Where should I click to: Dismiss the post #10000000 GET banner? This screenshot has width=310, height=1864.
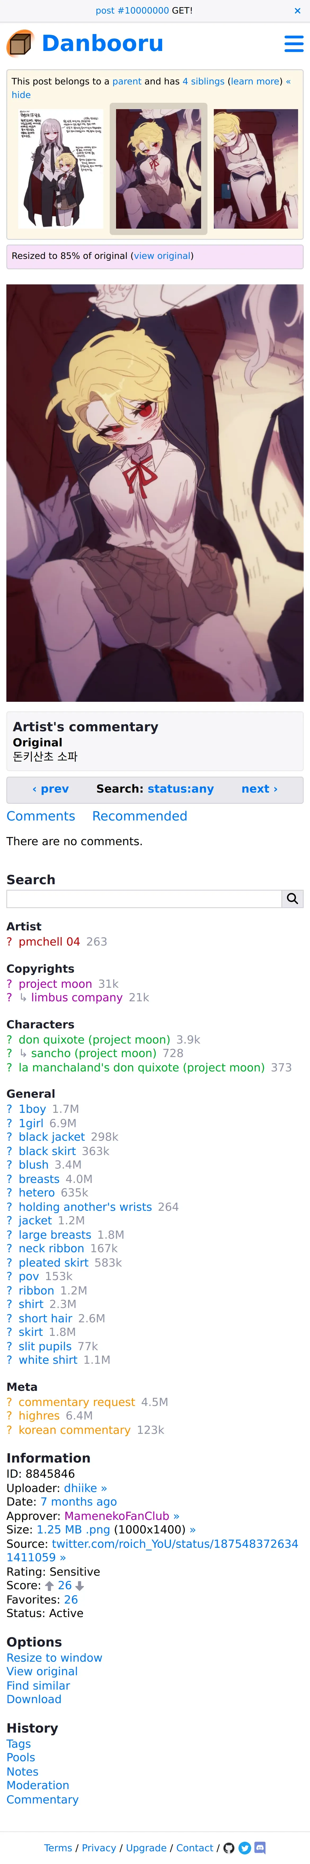(297, 11)
